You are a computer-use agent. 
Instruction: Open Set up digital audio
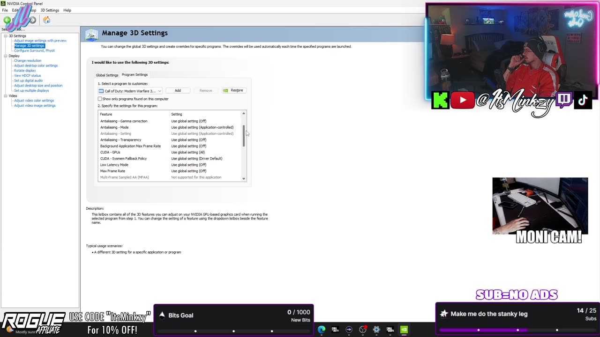(x=28, y=81)
